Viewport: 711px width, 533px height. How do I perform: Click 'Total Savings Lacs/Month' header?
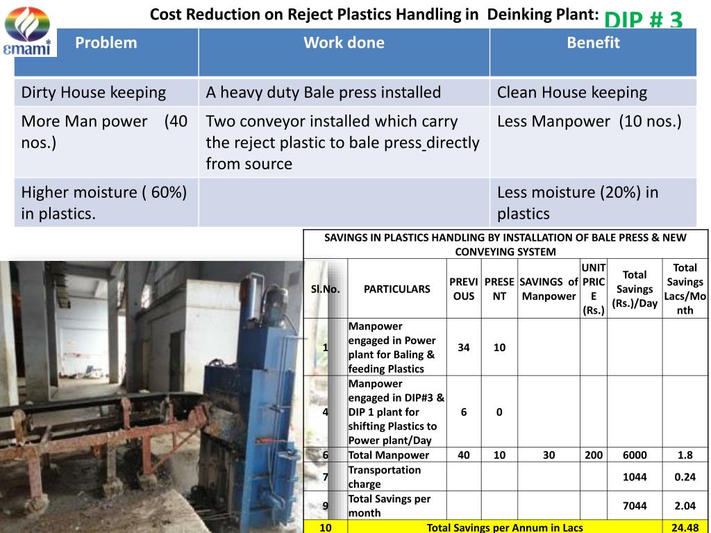tap(685, 289)
